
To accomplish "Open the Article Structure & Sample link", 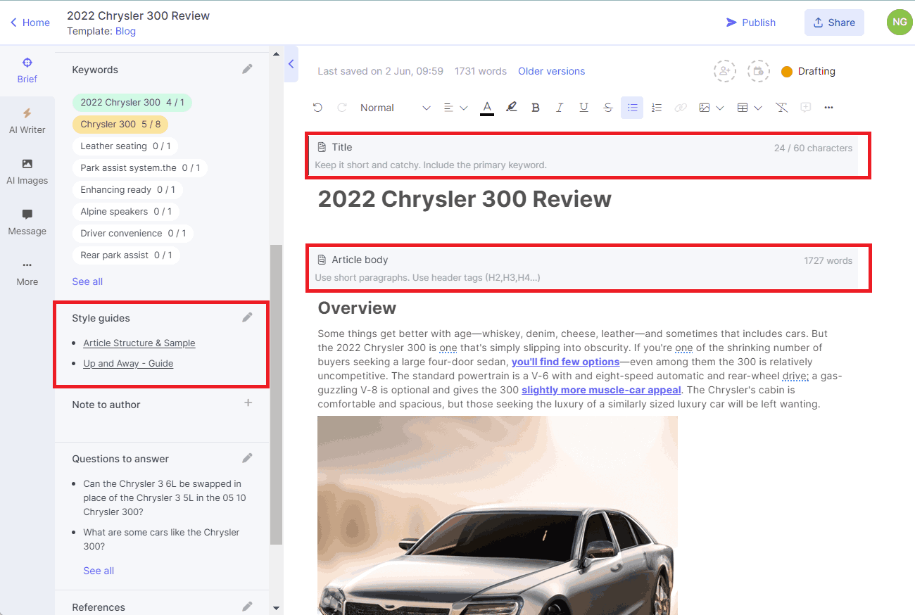I will pos(139,343).
